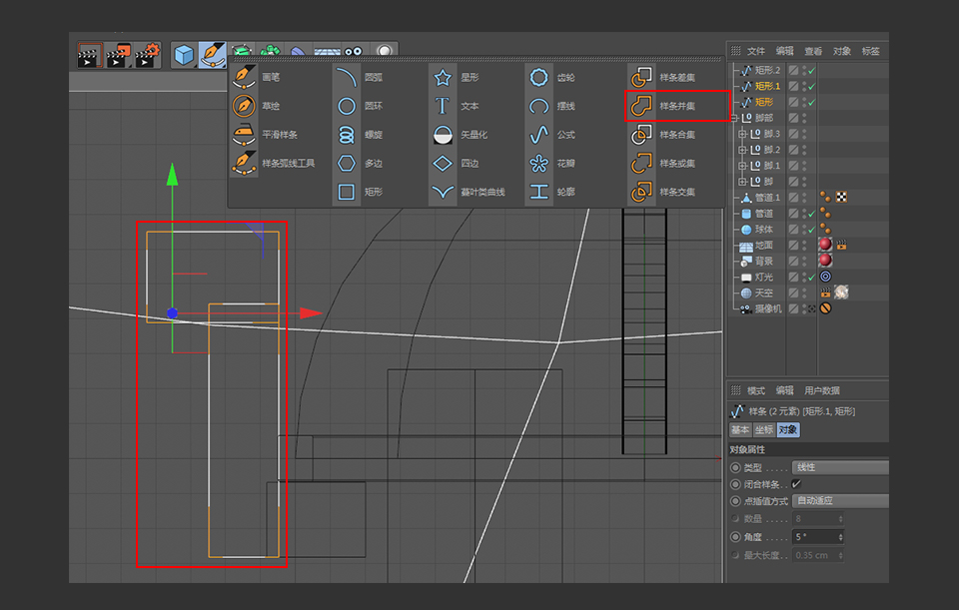Image resolution: width=959 pixels, height=610 pixels.
Task: Click the 基本 tab in attributes panel
Action: pyautogui.click(x=741, y=430)
